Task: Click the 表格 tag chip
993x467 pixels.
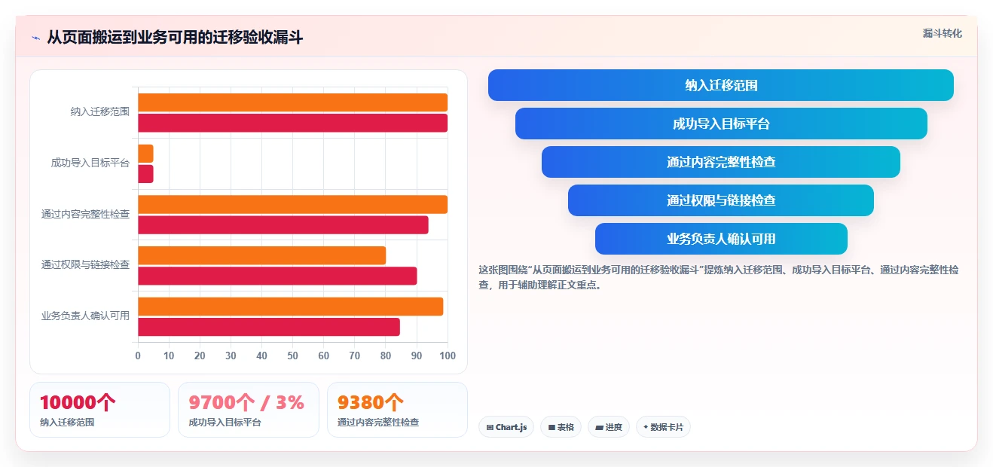Action: [x=561, y=427]
